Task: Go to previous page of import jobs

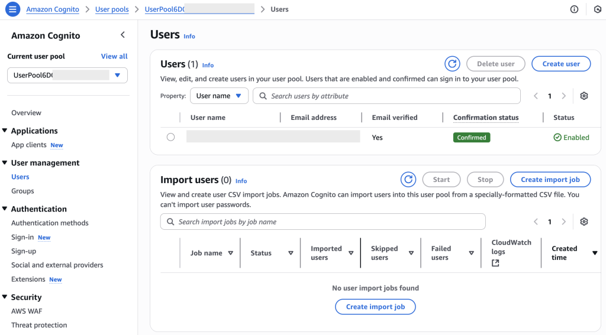Action: tap(536, 222)
